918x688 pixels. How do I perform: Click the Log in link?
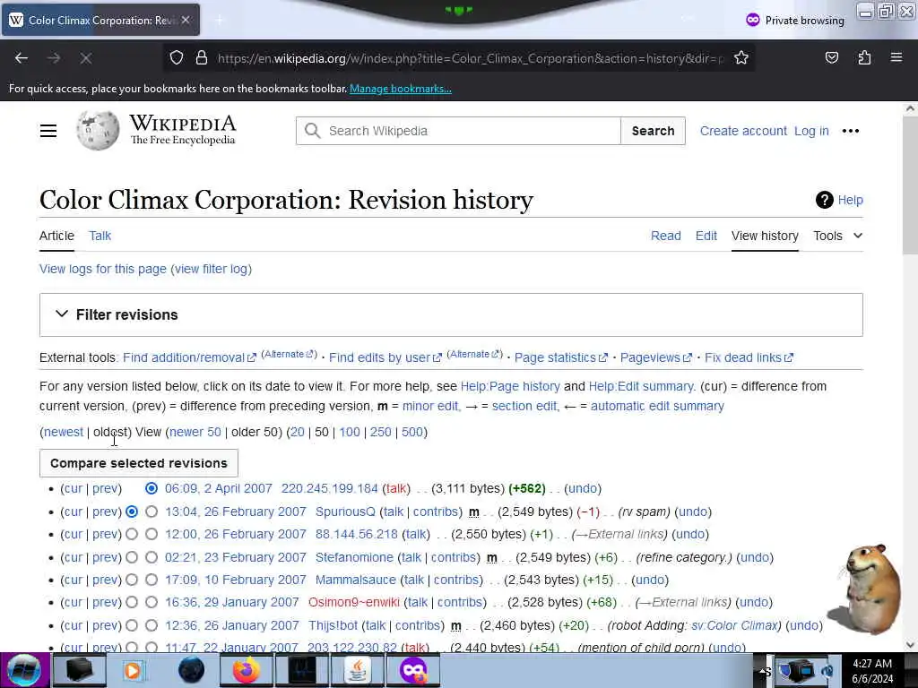pyautogui.click(x=811, y=131)
